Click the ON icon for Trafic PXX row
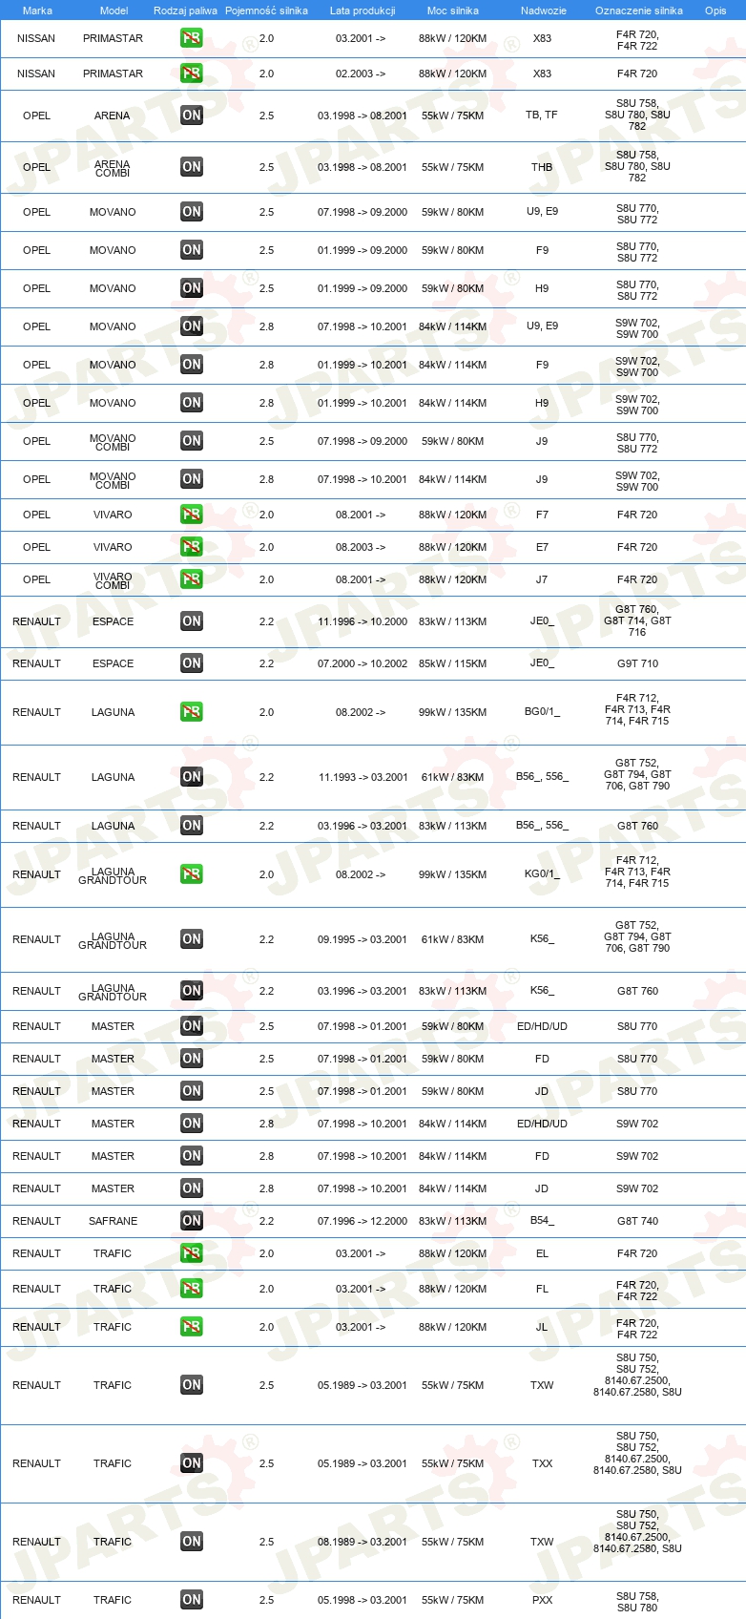The width and height of the screenshot is (746, 1619). 192,1600
